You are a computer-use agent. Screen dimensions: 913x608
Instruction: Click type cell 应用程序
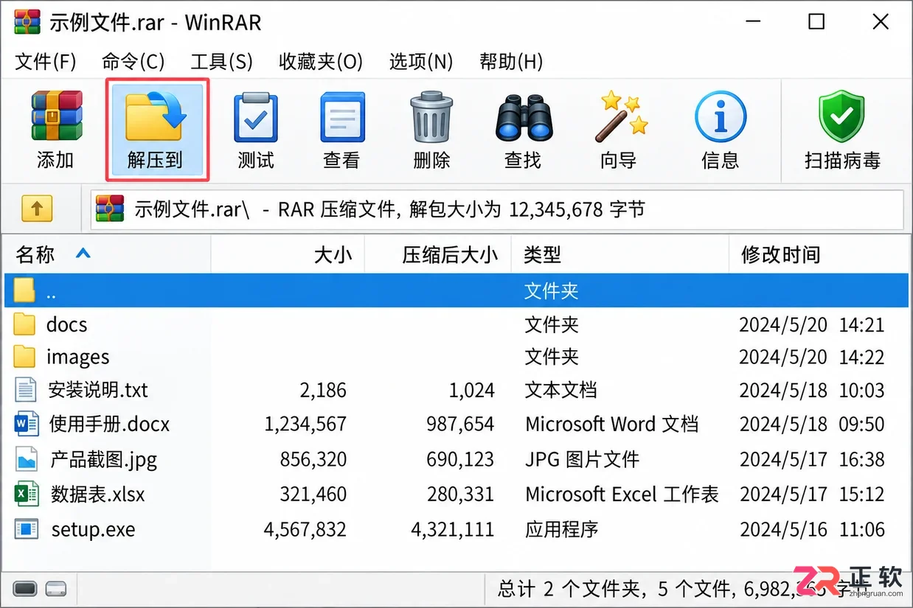pyautogui.click(x=561, y=529)
